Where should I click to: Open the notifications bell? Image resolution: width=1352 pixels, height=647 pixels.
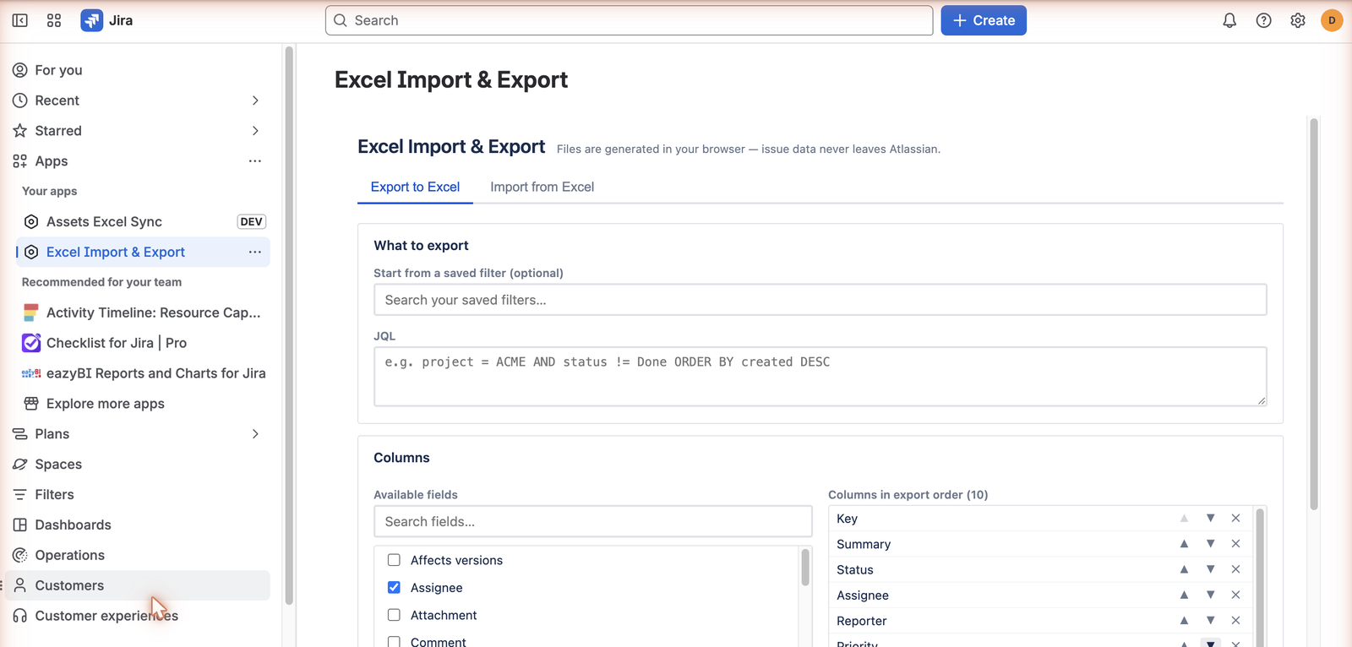[x=1229, y=20]
